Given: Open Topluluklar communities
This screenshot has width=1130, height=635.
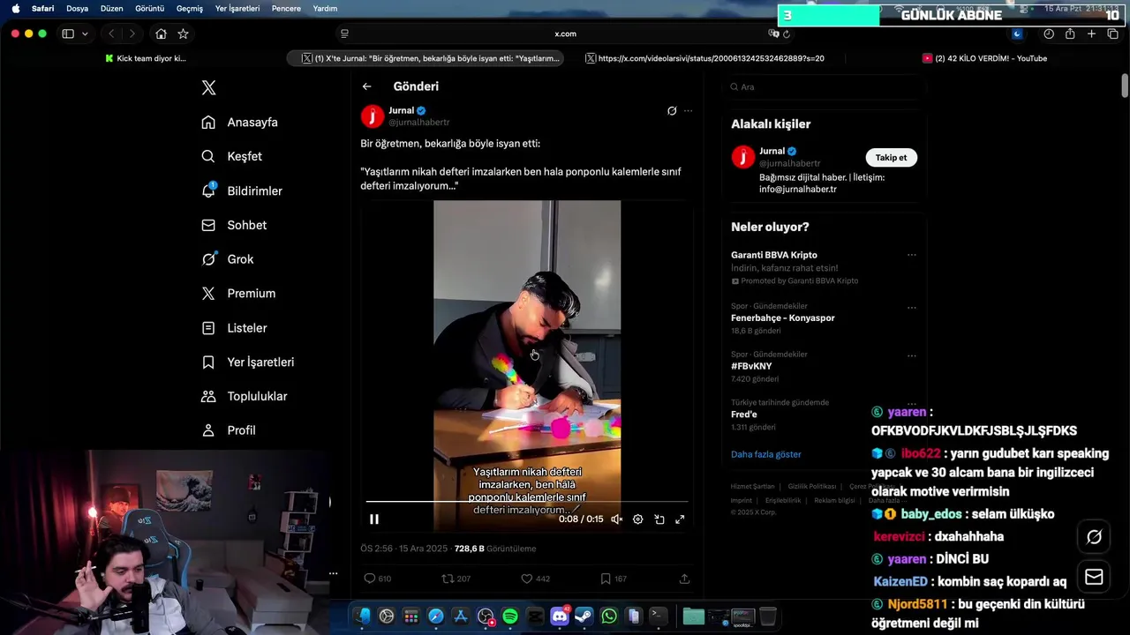Looking at the screenshot, I should 244,396.
